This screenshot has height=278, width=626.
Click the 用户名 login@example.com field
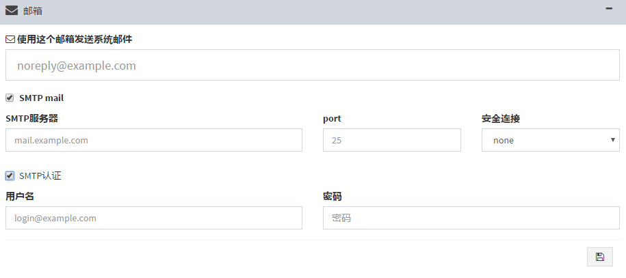pos(154,218)
